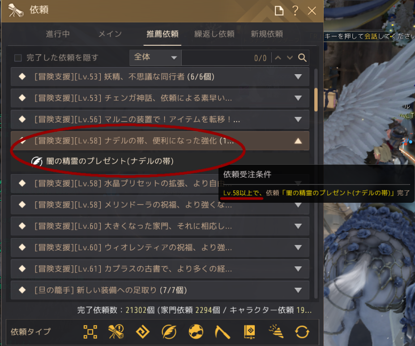Select the all-types grid quest filter icon
The height and width of the screenshot is (346, 415).
click(90, 332)
